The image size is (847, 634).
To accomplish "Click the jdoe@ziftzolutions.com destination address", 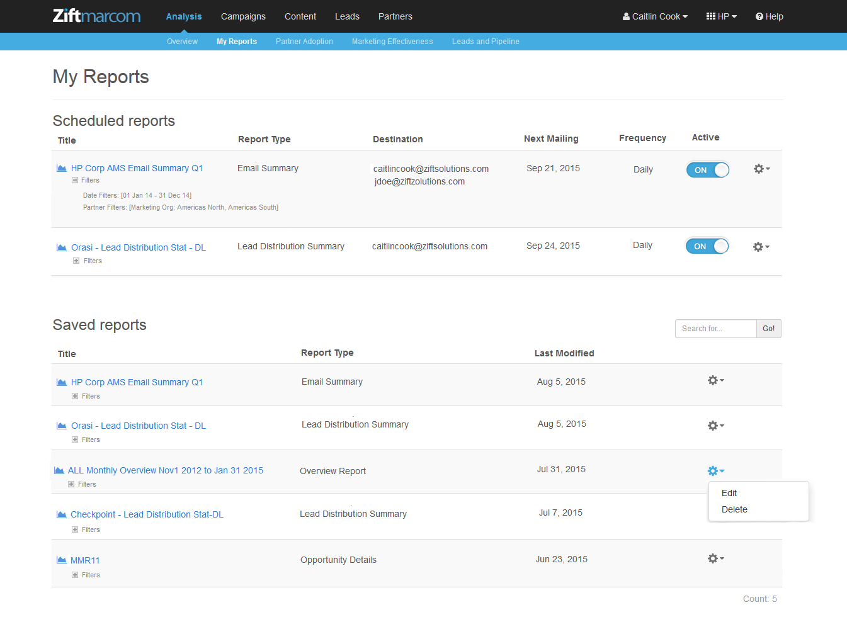I will pos(419,181).
